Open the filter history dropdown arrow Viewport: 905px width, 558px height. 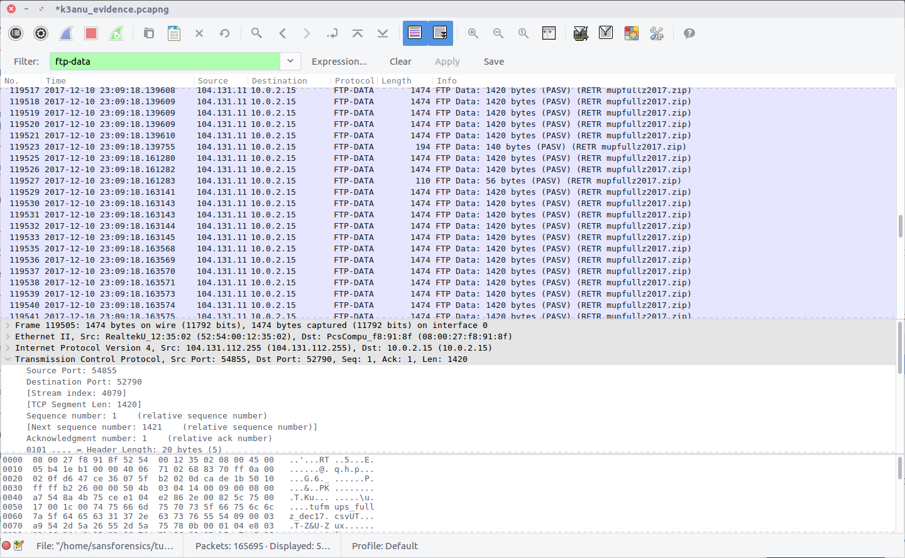pyautogui.click(x=290, y=61)
